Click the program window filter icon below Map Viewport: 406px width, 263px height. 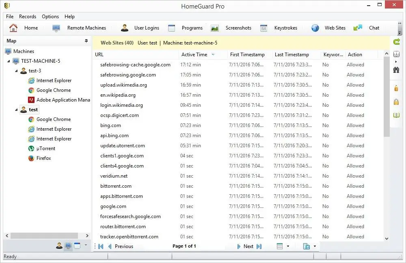[x=77, y=246]
